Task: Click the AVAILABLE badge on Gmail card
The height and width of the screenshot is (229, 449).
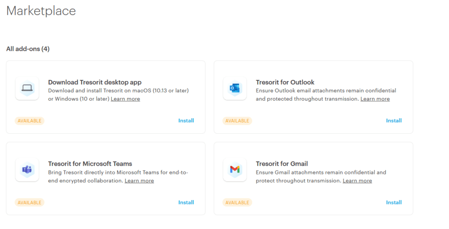Action: (237, 202)
